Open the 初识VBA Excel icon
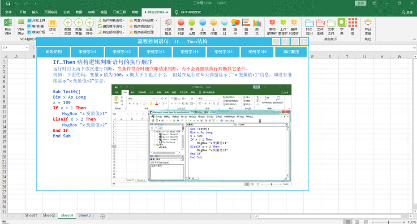The height and width of the screenshot is (224, 417). [x=8, y=26]
